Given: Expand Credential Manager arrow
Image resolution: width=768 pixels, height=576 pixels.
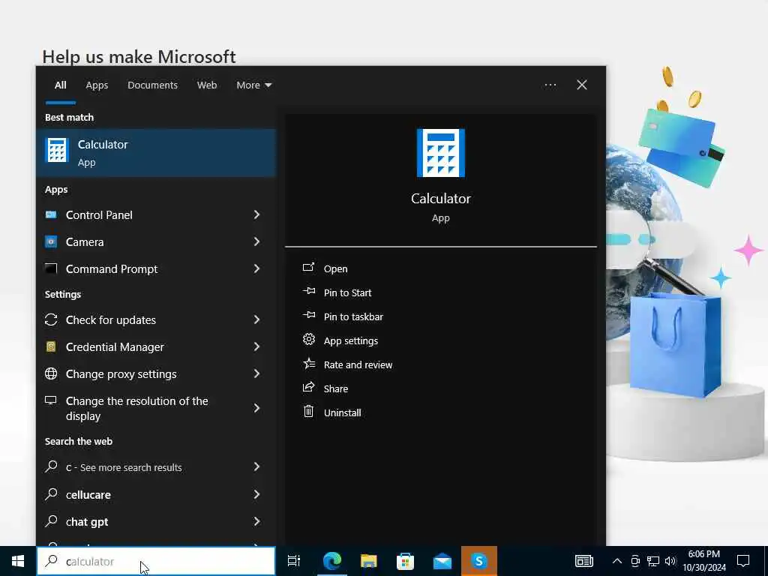Looking at the screenshot, I should click(x=256, y=346).
